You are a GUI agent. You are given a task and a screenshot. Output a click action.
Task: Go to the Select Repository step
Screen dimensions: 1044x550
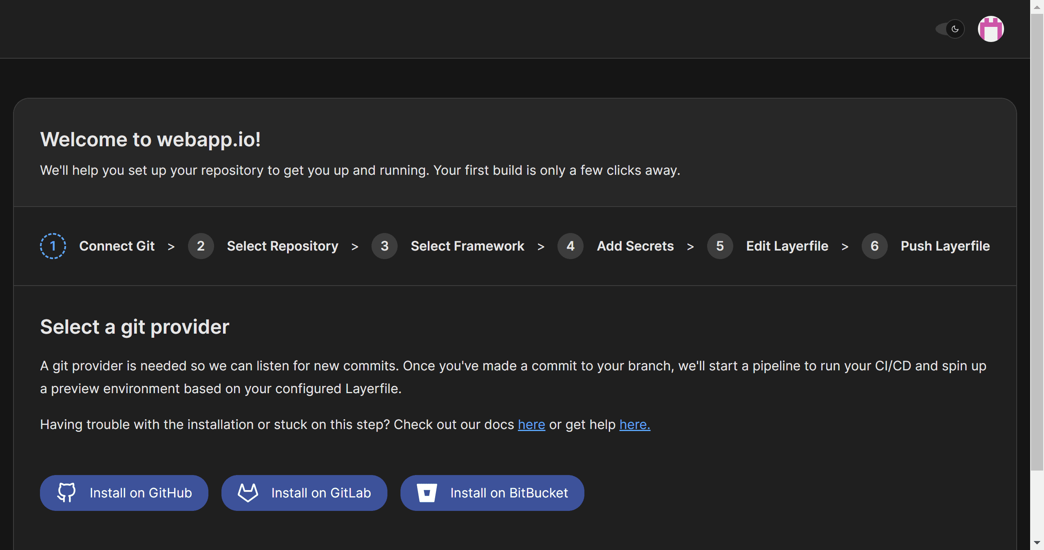(282, 246)
